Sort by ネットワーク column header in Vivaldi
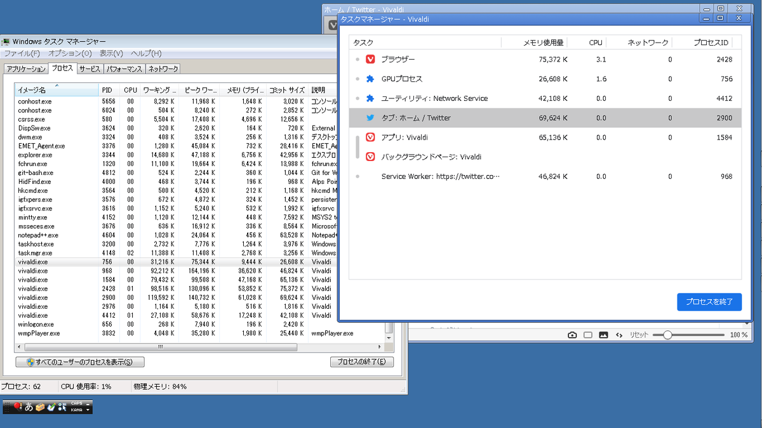The image size is (762, 428). pyautogui.click(x=639, y=42)
